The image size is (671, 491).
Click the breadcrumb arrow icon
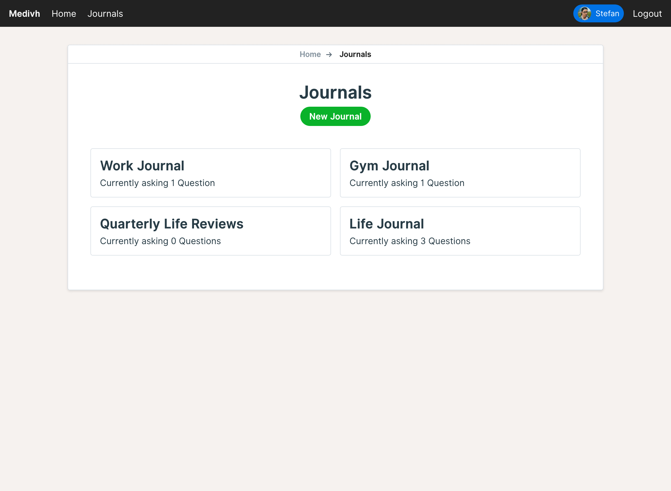point(329,54)
